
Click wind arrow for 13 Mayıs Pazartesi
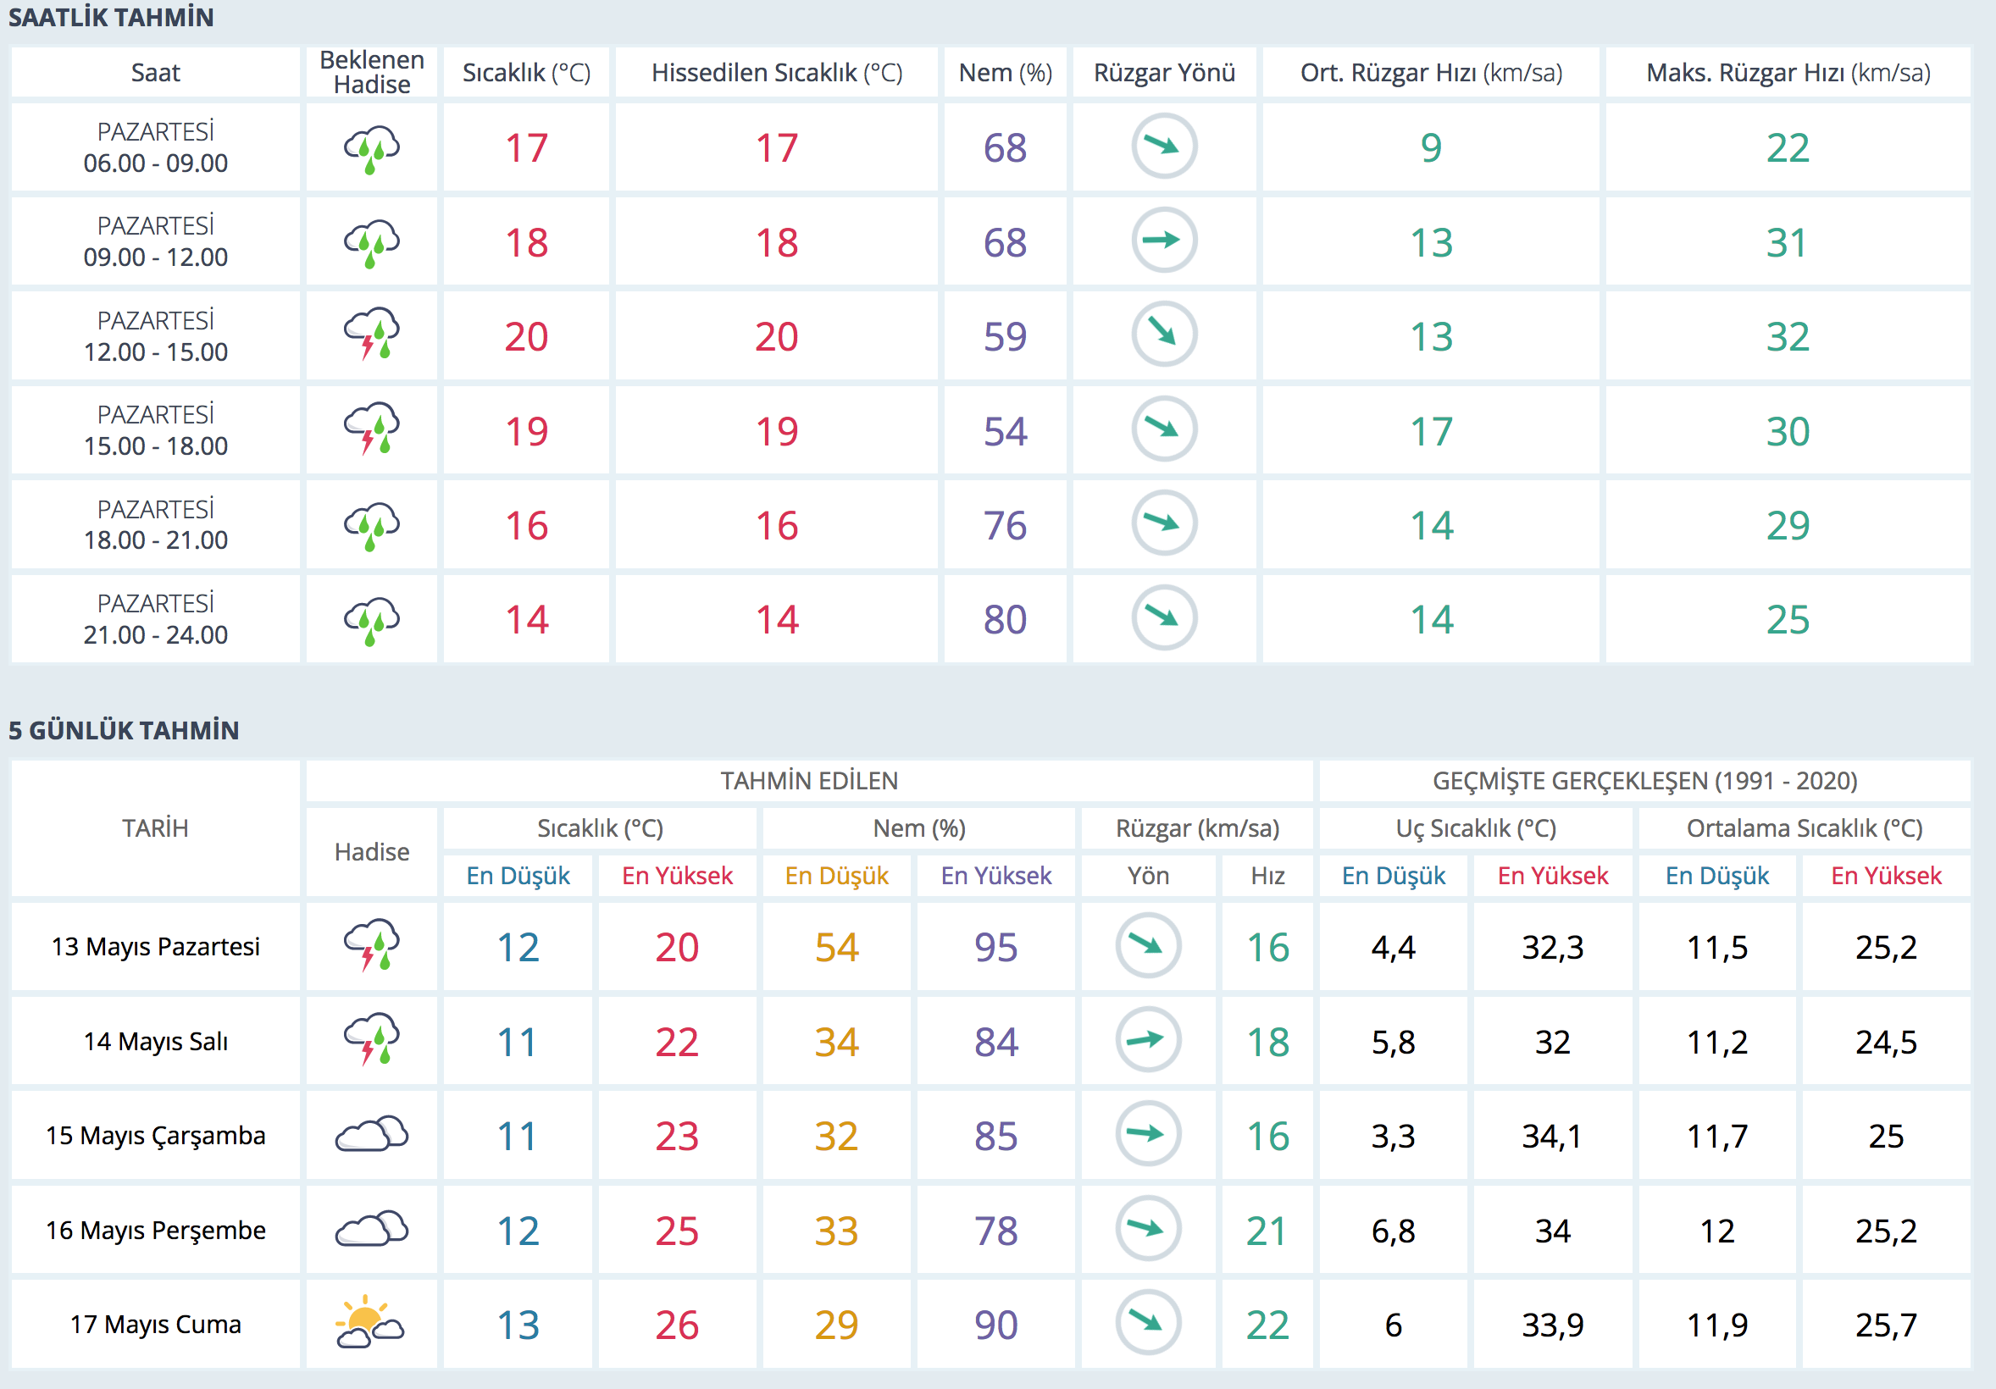click(x=1147, y=946)
